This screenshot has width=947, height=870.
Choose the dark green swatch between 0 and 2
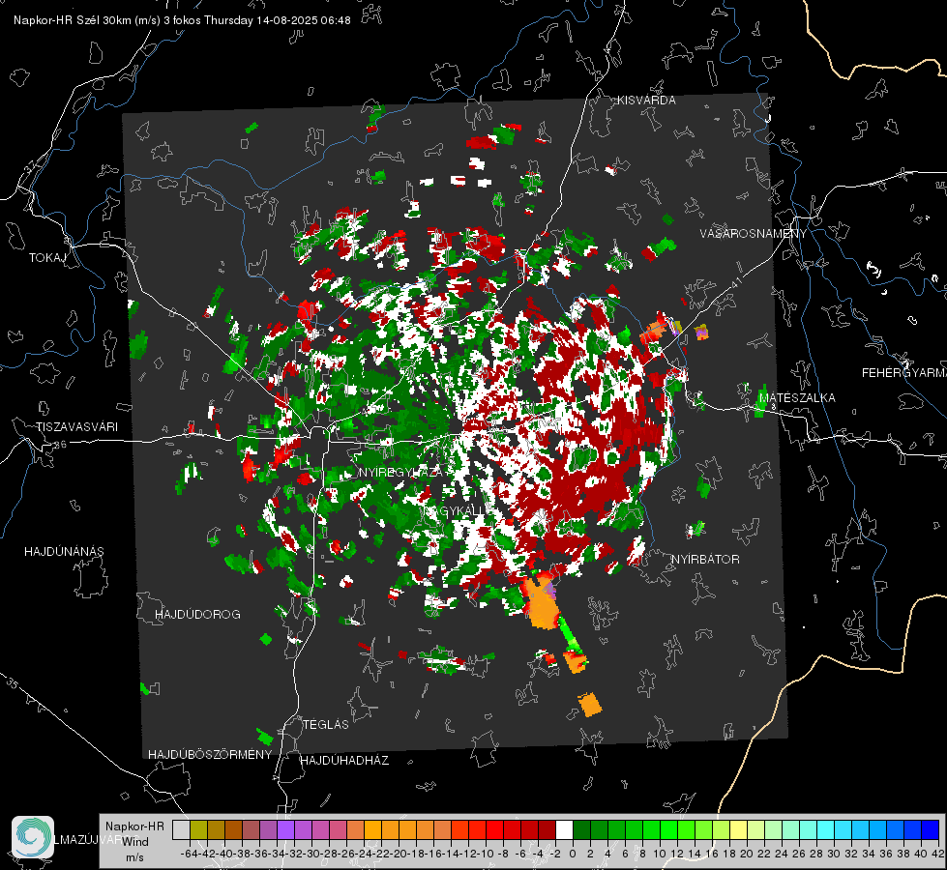pos(581,830)
